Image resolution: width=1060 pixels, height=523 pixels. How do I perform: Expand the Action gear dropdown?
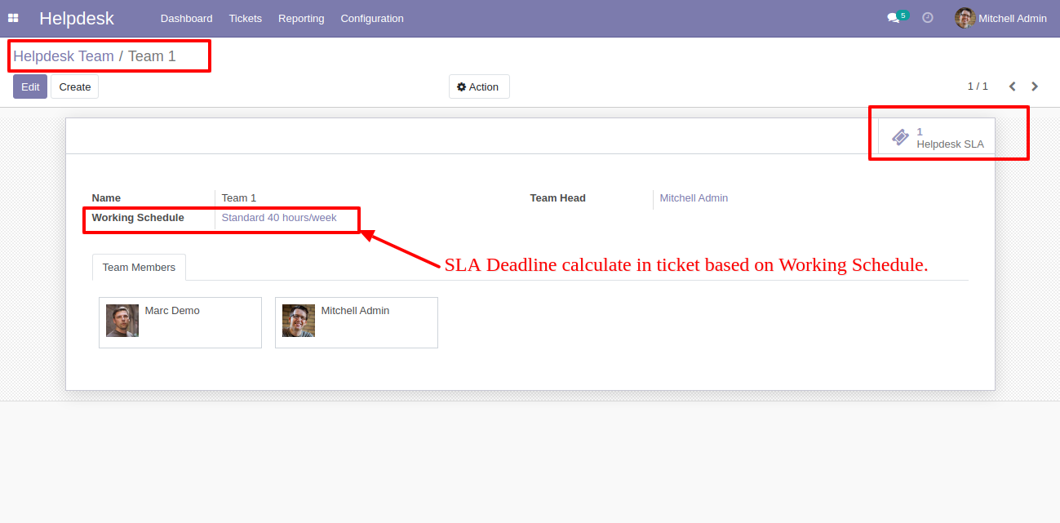click(x=479, y=86)
